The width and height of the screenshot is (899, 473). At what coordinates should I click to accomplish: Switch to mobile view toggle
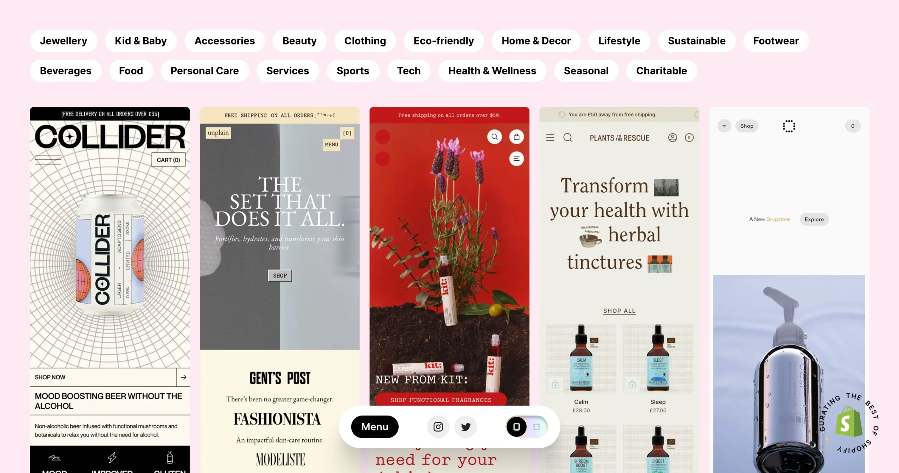coord(517,427)
